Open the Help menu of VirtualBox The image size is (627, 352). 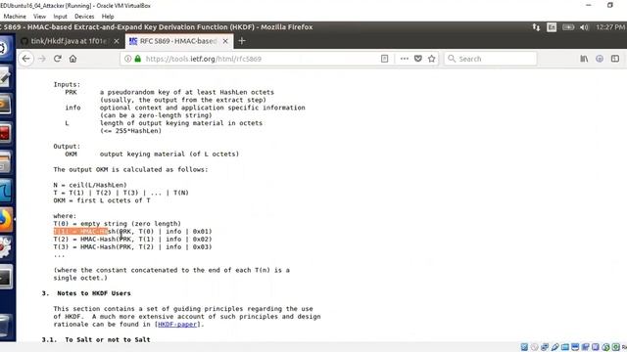pyautogui.click(x=108, y=17)
